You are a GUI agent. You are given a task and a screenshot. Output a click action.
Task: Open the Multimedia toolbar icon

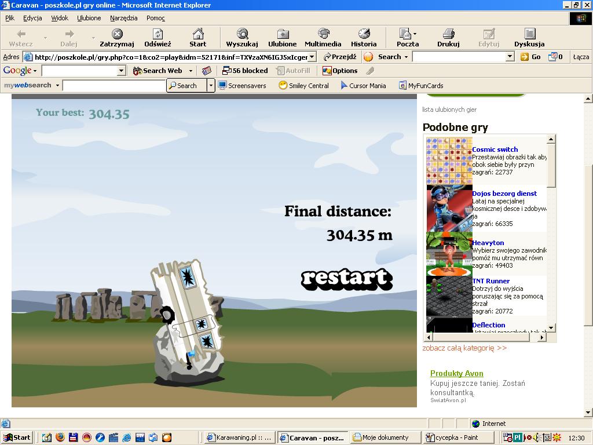coord(323,34)
